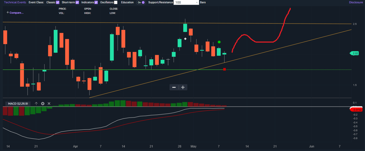The width and height of the screenshot is (365, 151).
Task: Enable the Oscillators checkbox
Action: pyautogui.click(x=116, y=2)
